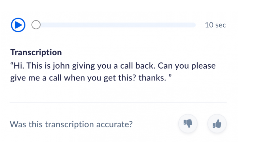Click the word "john" in the transcript
The image size is (275, 149).
(56, 66)
